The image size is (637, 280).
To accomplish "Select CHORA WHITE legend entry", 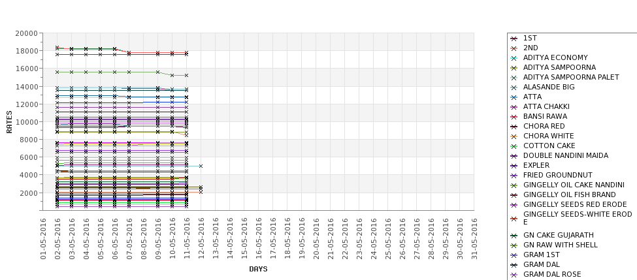I will tap(548, 136).
